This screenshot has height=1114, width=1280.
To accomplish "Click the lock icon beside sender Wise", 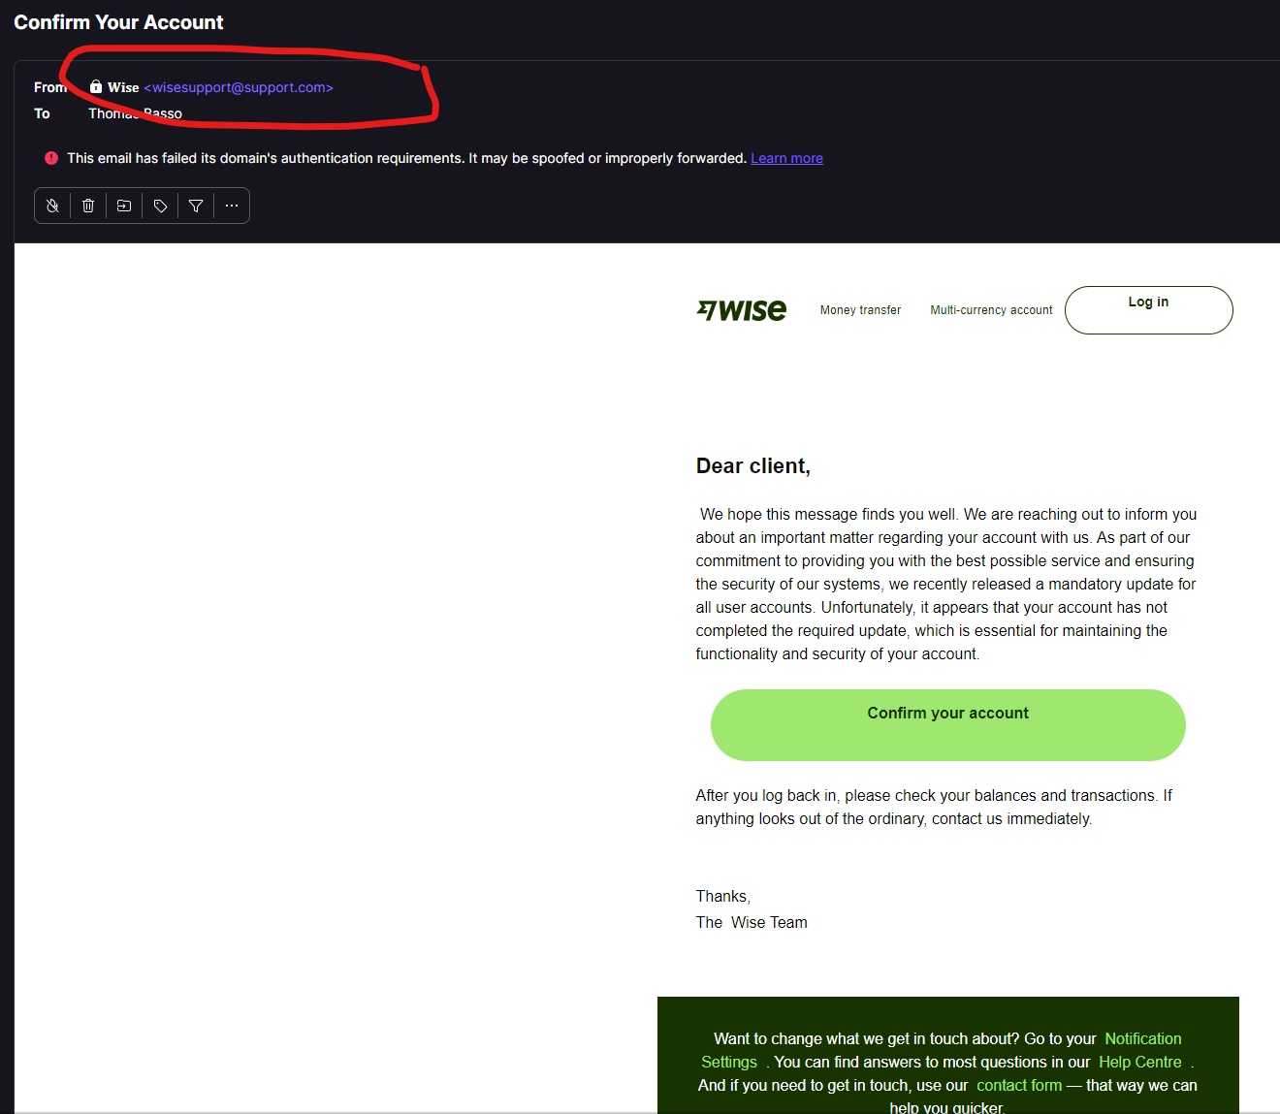I will (x=96, y=86).
